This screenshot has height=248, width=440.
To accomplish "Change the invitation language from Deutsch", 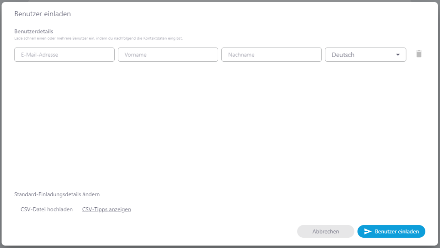I will point(365,54).
